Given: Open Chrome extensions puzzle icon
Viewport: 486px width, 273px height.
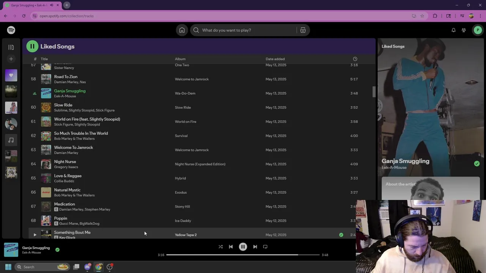Looking at the screenshot, I should tap(435, 16).
